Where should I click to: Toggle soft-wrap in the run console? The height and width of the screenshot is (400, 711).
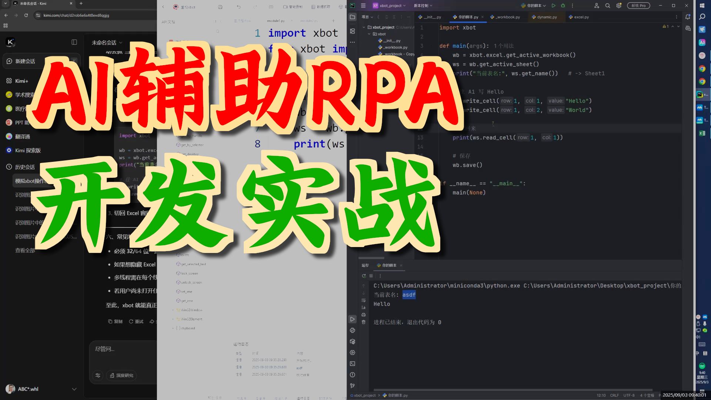pyautogui.click(x=363, y=300)
